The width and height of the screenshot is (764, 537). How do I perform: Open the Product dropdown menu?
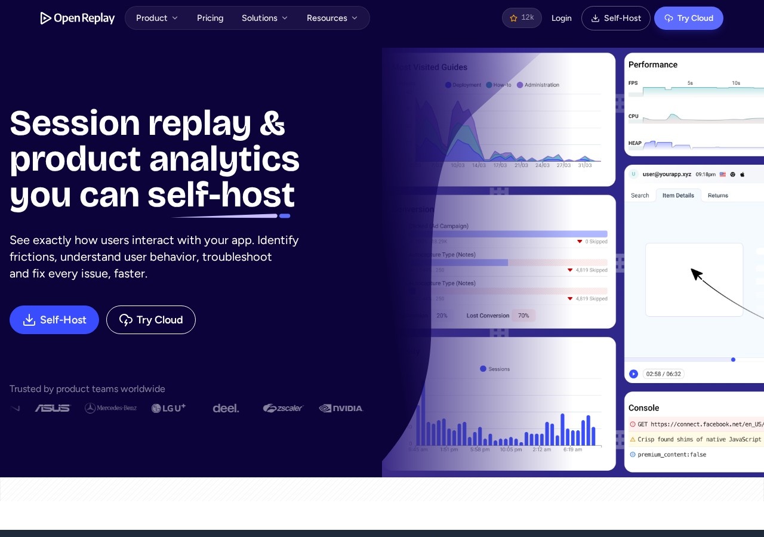(x=157, y=18)
